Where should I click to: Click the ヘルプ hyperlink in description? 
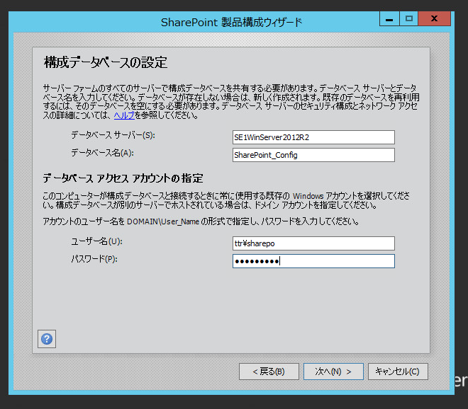click(x=124, y=115)
